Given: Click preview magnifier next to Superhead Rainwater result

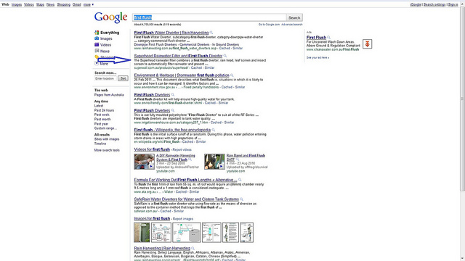Looking at the screenshot, I should [225, 56].
